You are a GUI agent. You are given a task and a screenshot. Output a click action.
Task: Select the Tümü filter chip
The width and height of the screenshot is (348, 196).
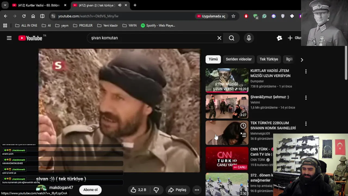click(213, 59)
